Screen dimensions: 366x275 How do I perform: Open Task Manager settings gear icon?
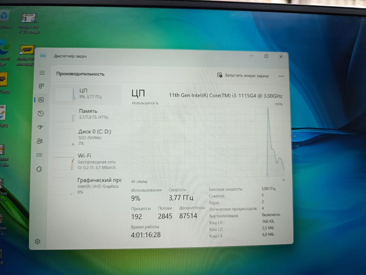click(38, 242)
